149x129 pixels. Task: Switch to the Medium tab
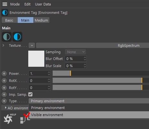[x=41, y=20]
